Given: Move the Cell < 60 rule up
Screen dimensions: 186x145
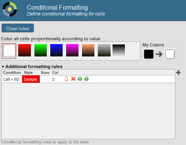Looking at the screenshot, I should 80,78.
